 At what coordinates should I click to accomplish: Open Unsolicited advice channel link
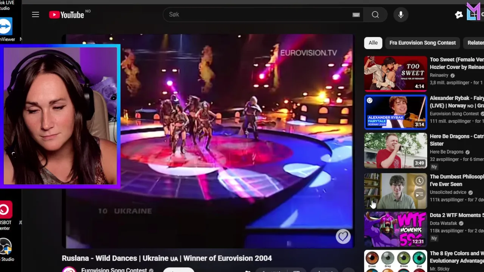[448, 192]
